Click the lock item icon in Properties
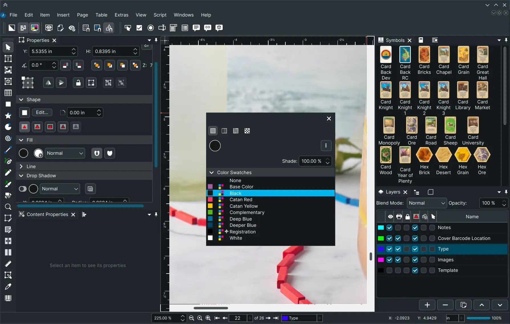Viewport: 510px width, 324px height. 78,83
